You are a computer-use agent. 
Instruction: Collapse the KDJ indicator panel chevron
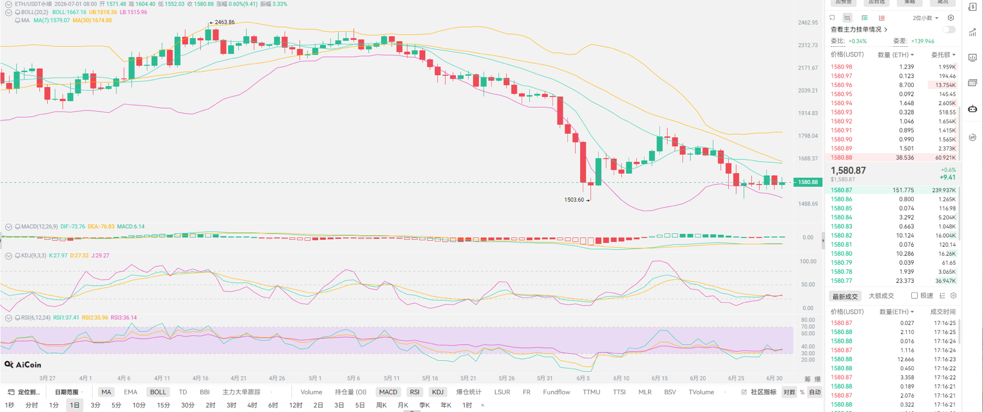(8, 256)
